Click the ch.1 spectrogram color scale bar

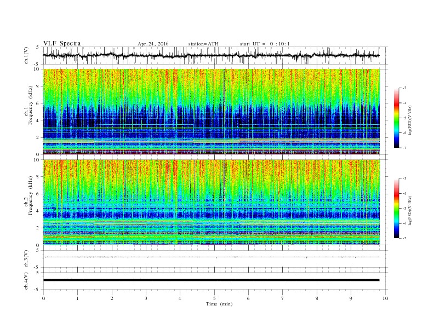[x=396, y=118]
